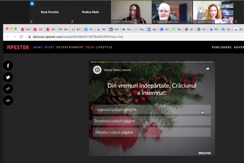The height and width of the screenshot is (163, 244).
Task: Open the embed code icon
Action: (8, 101)
